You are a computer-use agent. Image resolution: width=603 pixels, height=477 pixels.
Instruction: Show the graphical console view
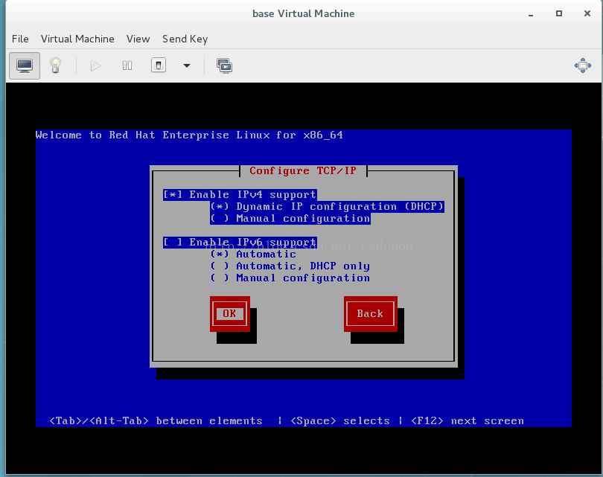[25, 65]
